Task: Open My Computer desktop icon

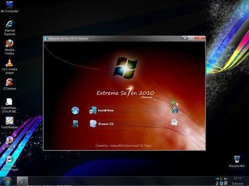Action: (9, 6)
